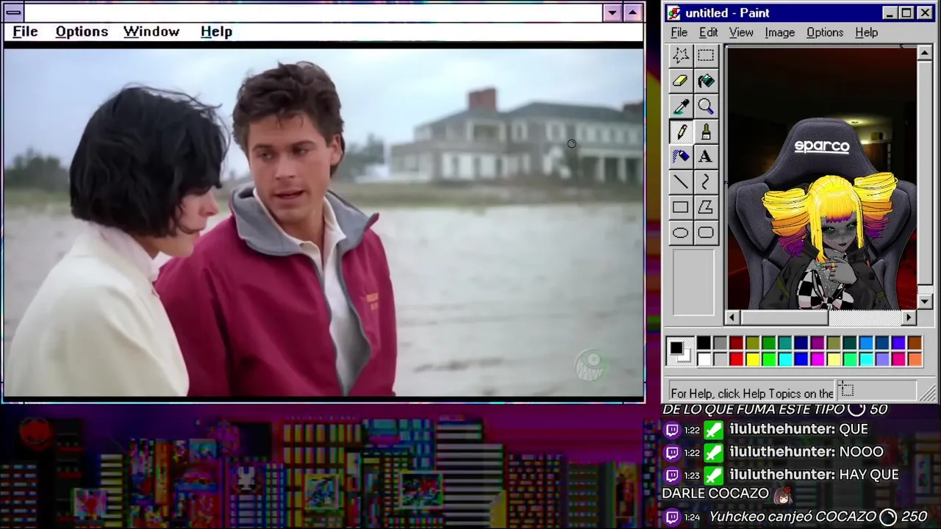Image resolution: width=941 pixels, height=529 pixels.
Task: Open the video window control-menu box
Action: [x=13, y=12]
